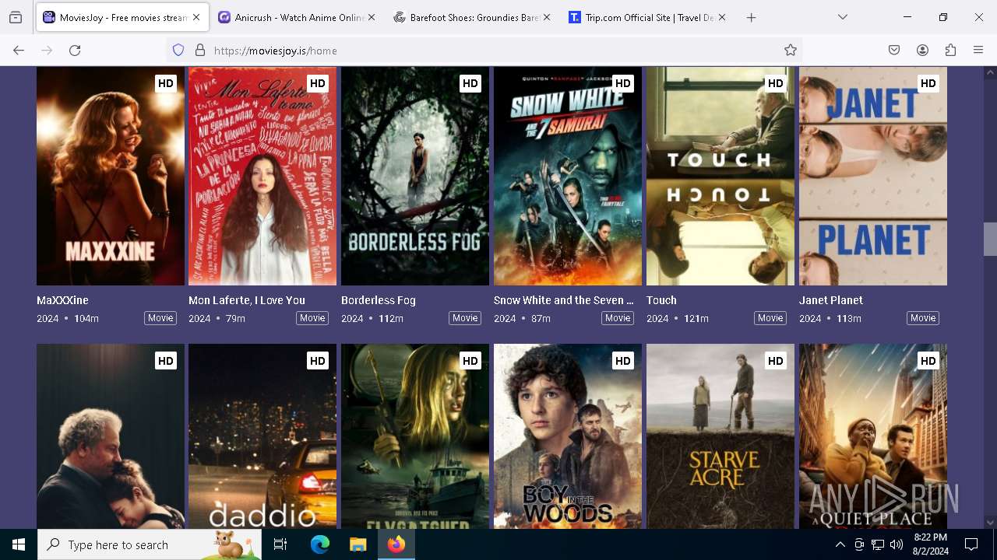This screenshot has width=997, height=560.
Task: Bookmark this page with the star icon
Action: (x=791, y=51)
